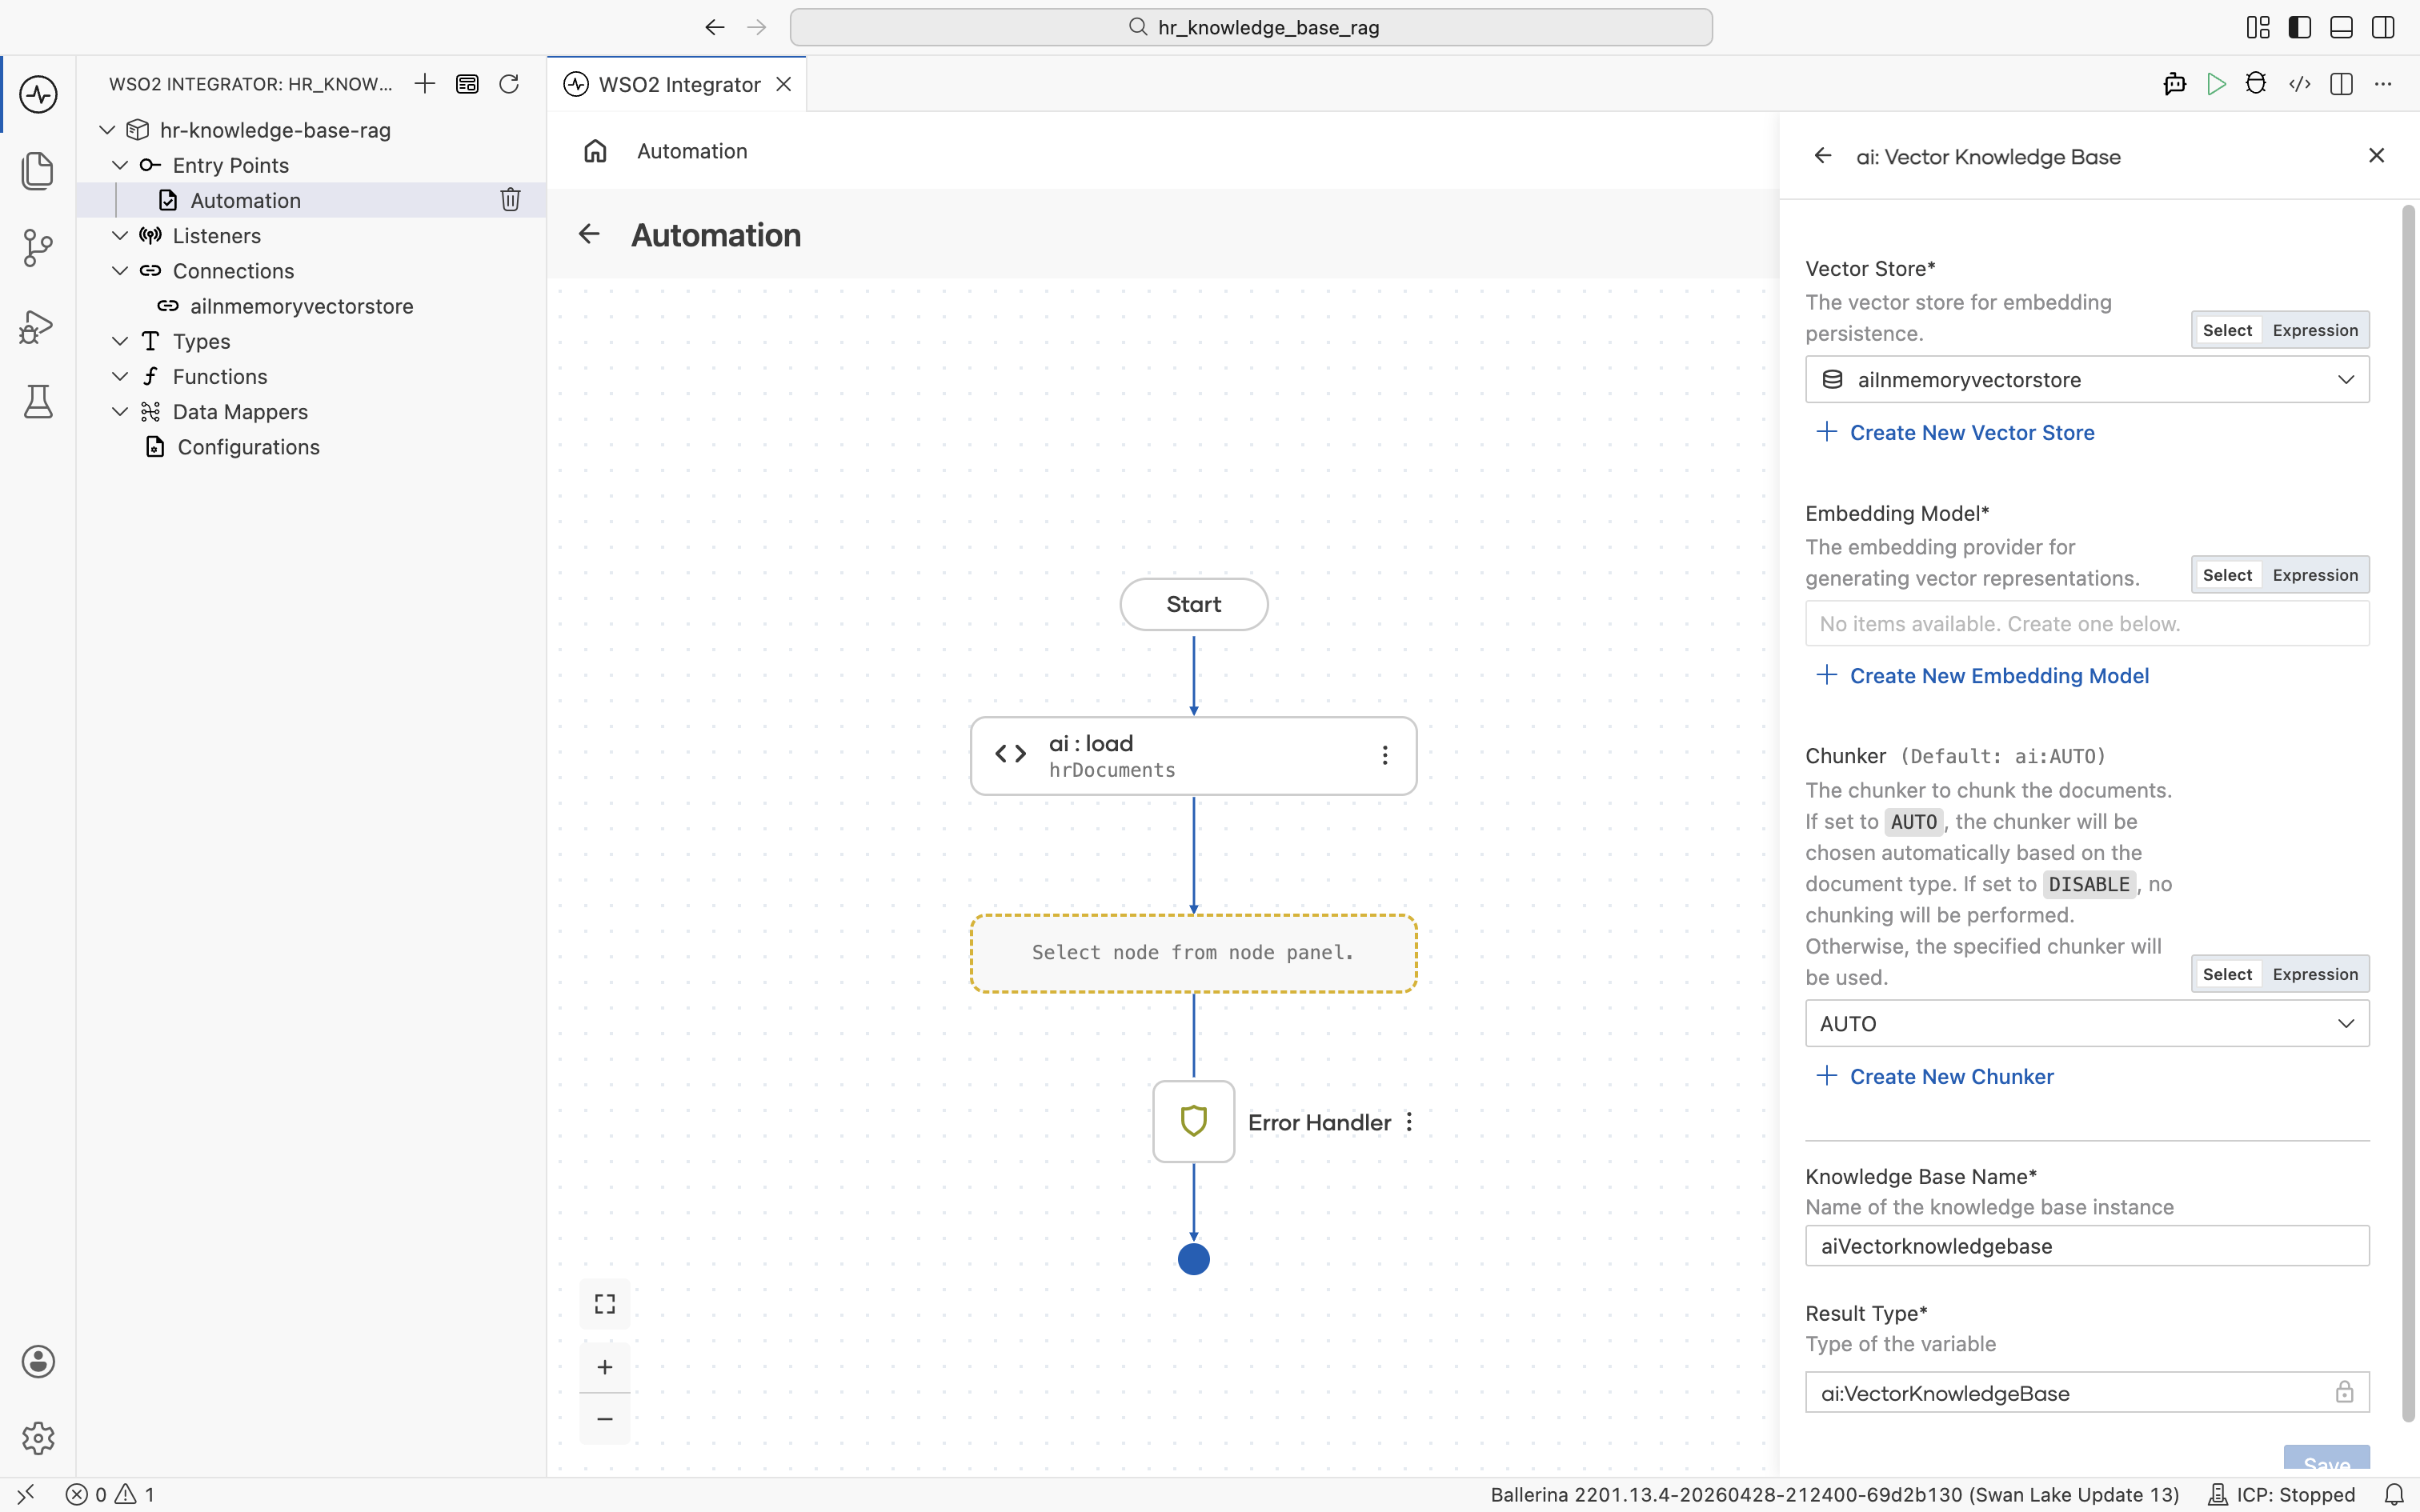The image size is (2420, 1512).
Task: Click the Error Handler shield node
Action: tap(1194, 1121)
